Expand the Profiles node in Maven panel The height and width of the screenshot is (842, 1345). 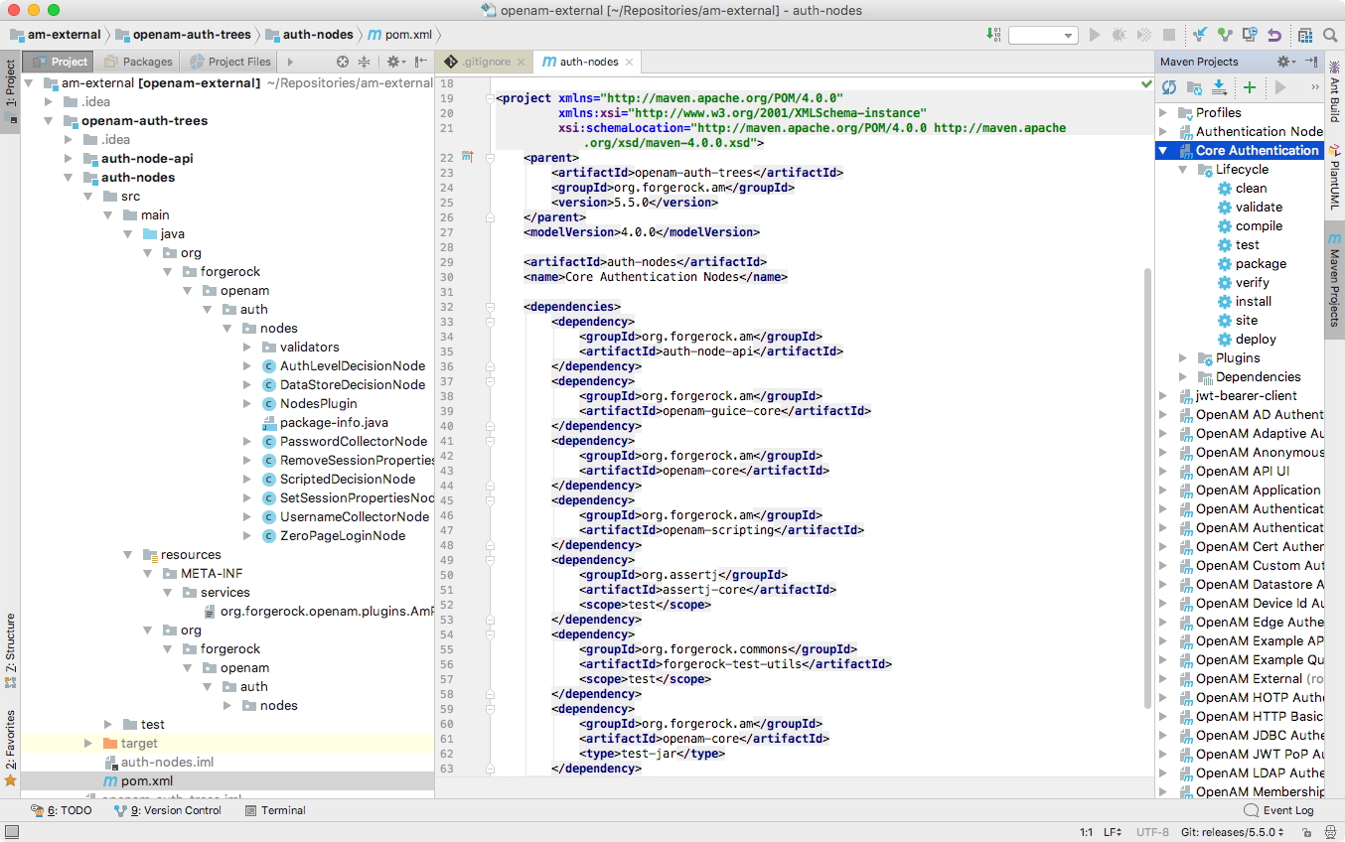1164,112
